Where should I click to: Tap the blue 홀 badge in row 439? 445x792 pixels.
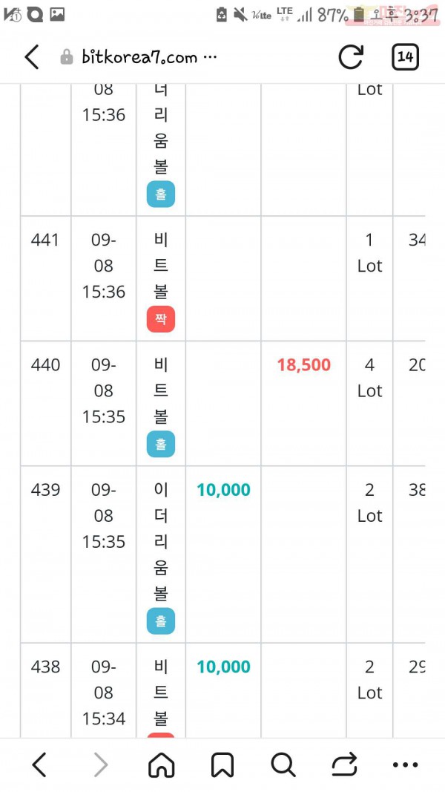[x=160, y=621]
